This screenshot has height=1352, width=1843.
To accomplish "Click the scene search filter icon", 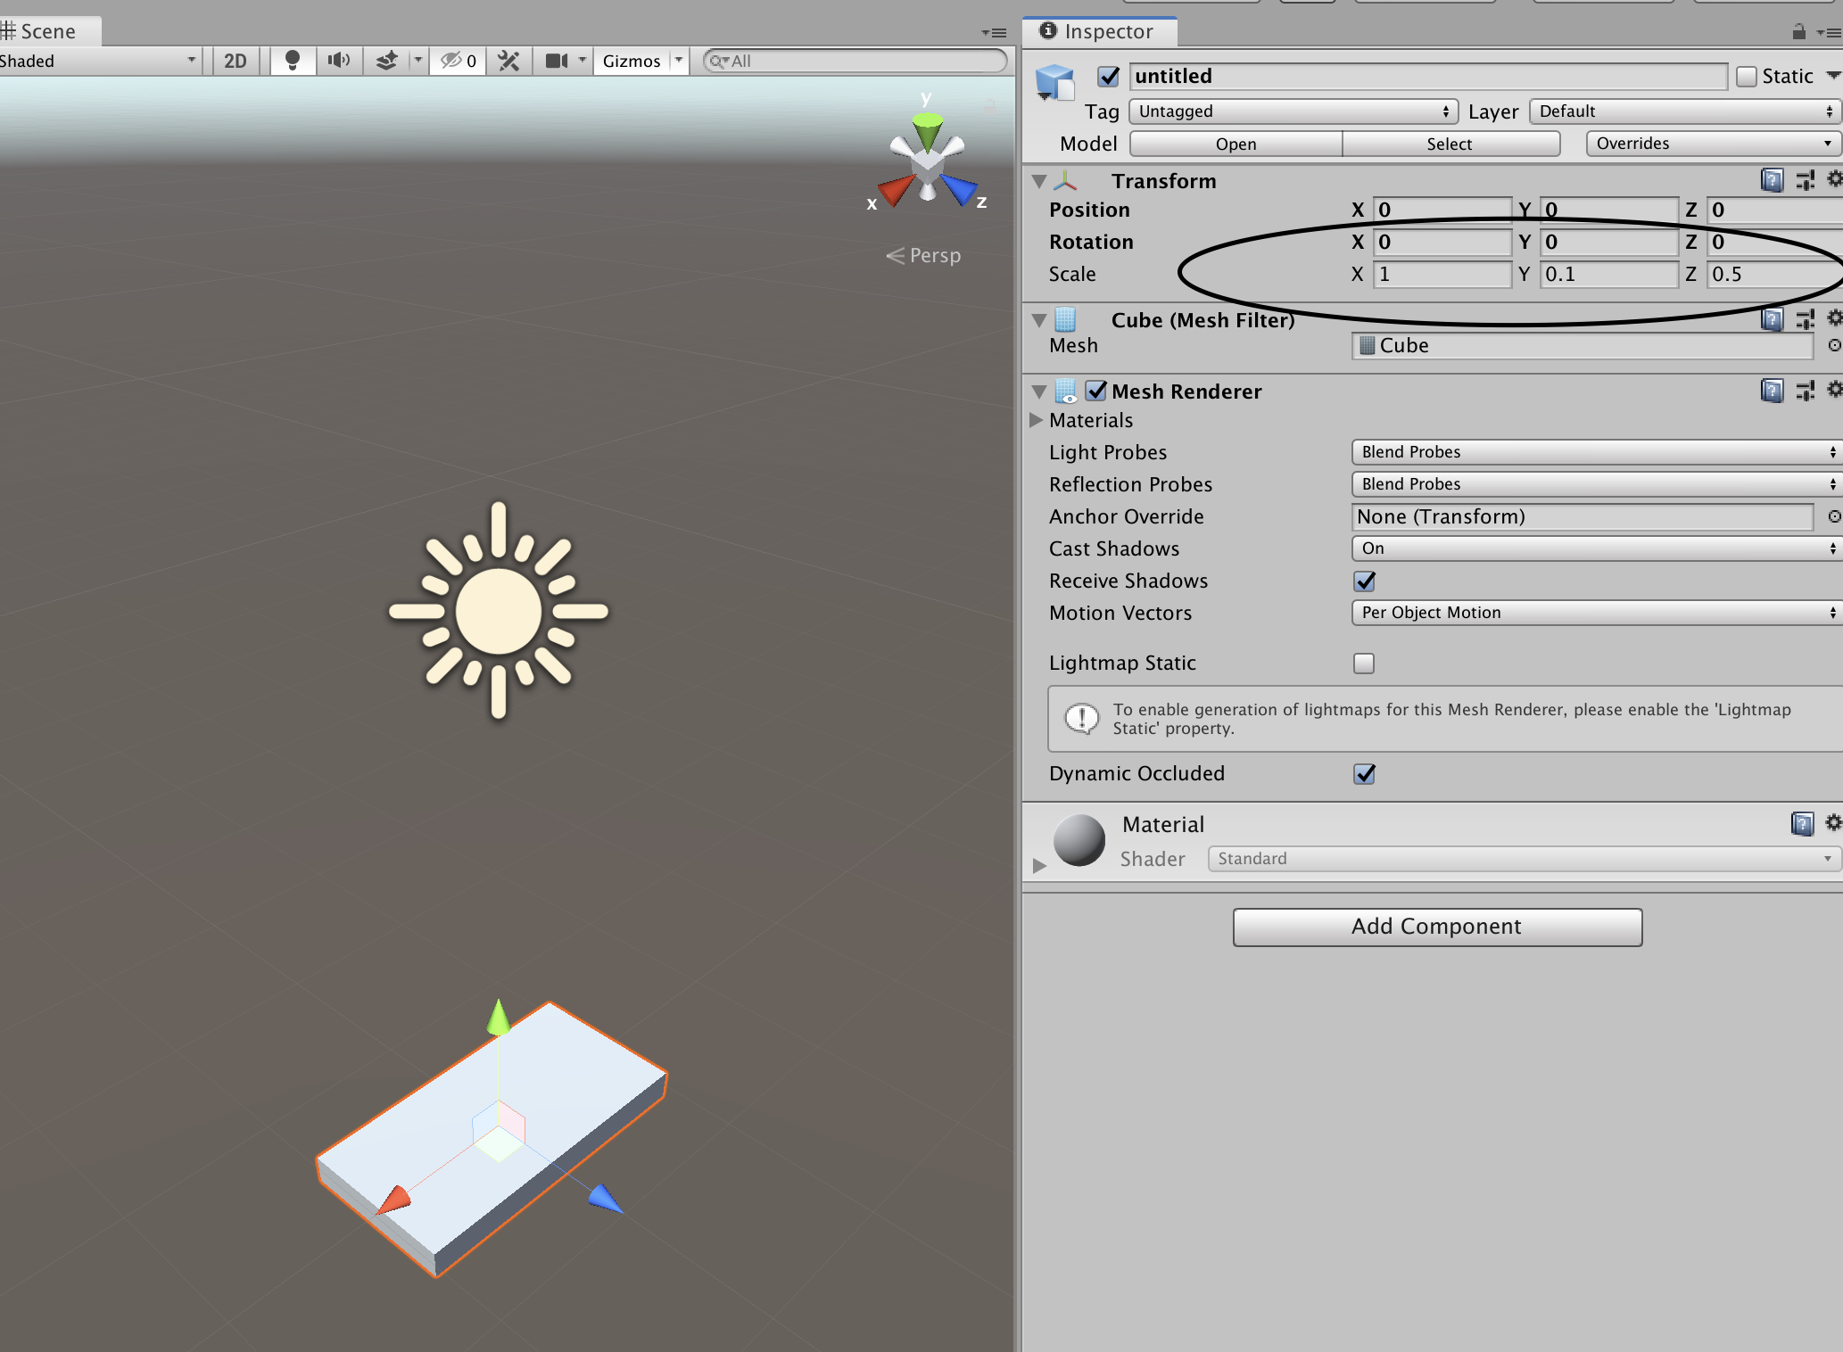I will [x=715, y=62].
